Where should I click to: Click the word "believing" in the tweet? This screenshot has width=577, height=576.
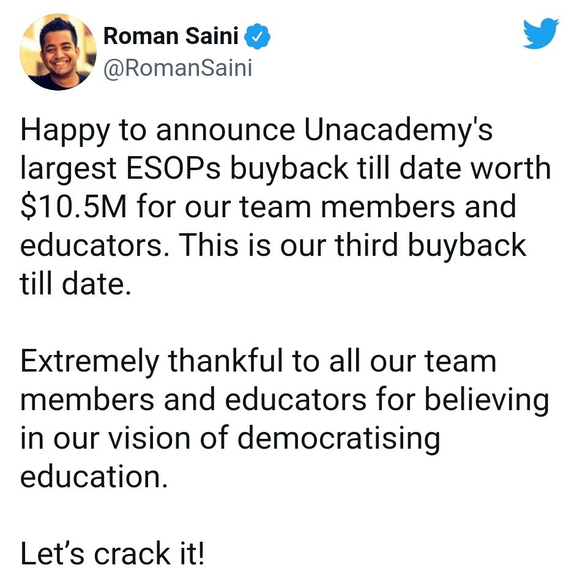(486, 401)
